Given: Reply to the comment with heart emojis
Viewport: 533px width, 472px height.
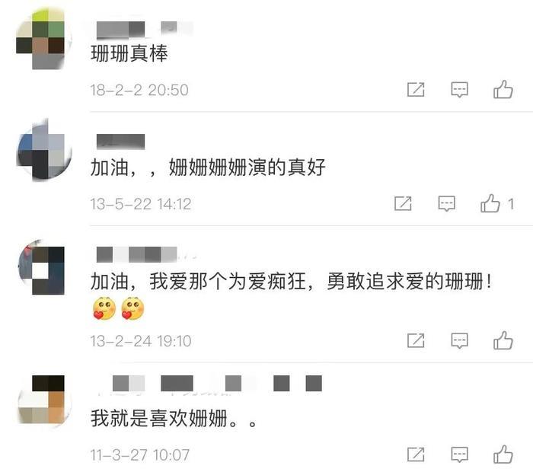Looking at the screenshot, I should [x=459, y=340].
